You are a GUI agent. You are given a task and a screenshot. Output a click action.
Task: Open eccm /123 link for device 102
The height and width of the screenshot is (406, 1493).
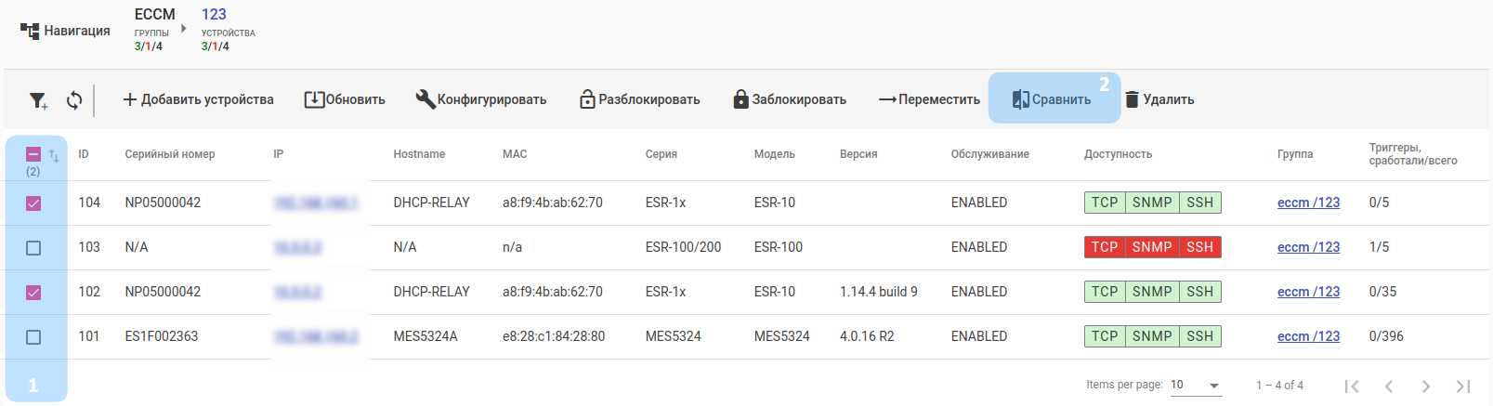(1308, 292)
